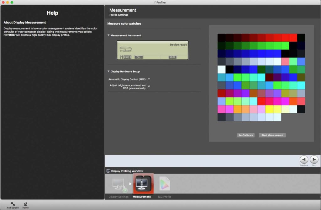Toggle Automatic Display Control (ADC) checkbox

click(x=149, y=79)
